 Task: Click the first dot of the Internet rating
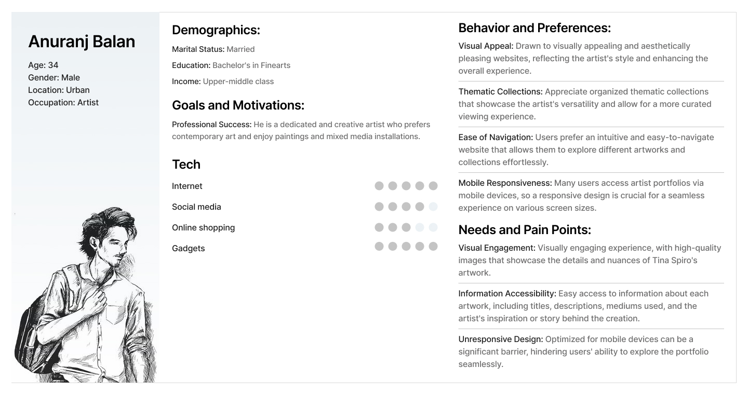(379, 186)
